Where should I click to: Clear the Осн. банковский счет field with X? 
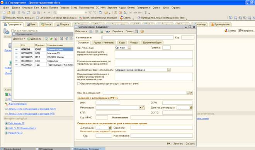pos(191,93)
